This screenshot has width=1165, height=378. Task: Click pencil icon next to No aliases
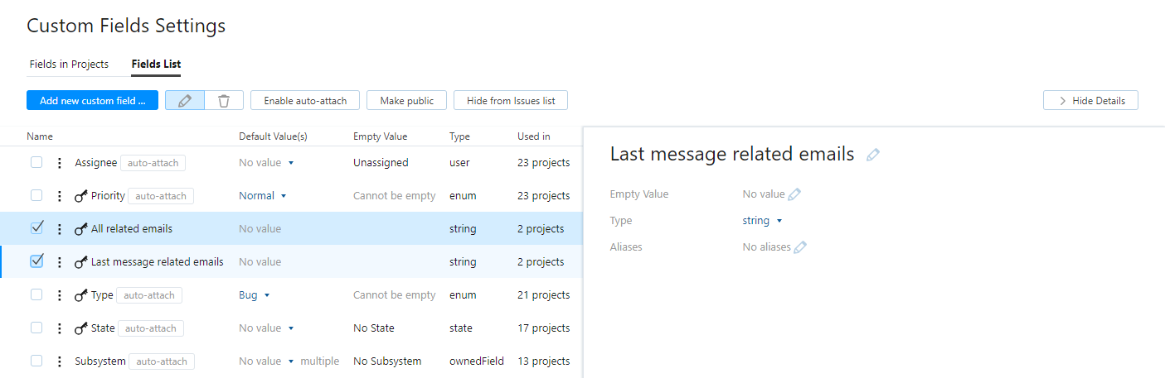click(x=800, y=247)
